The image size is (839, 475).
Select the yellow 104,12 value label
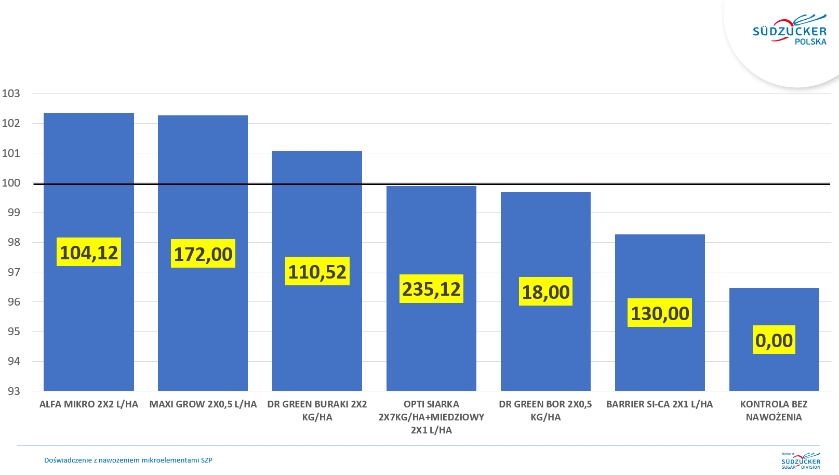89,252
